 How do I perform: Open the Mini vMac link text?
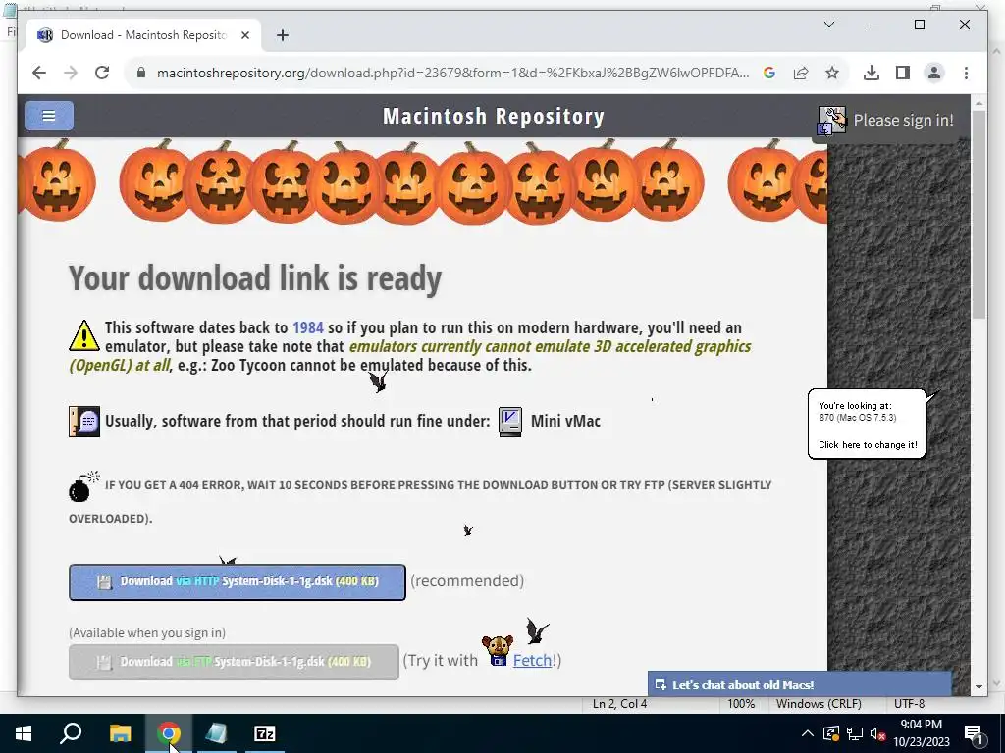pos(565,421)
